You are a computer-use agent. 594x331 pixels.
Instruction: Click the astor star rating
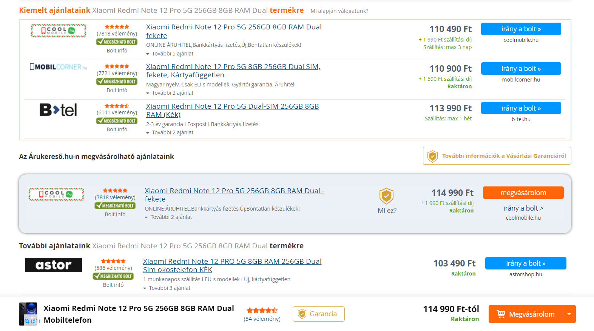coord(113,261)
